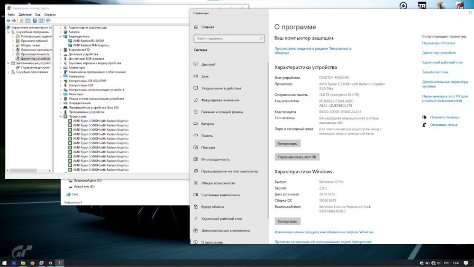
Task: Open Дополнительные параметры системы link
Action: [x=445, y=84]
